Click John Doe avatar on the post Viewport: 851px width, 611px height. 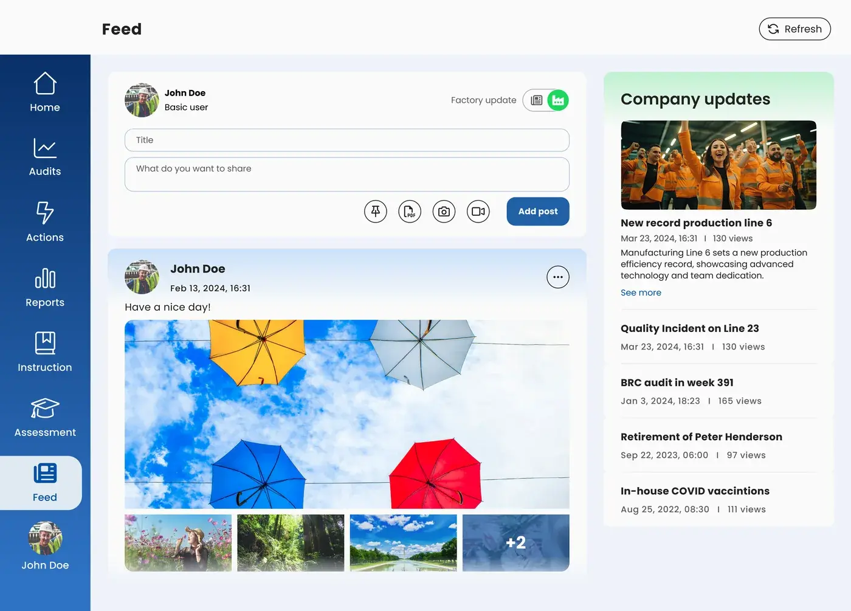point(142,277)
